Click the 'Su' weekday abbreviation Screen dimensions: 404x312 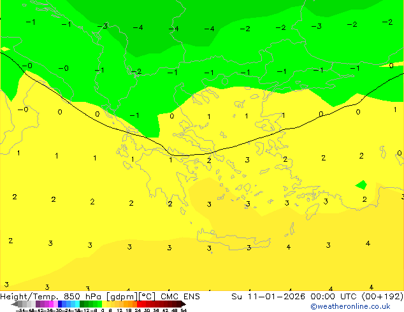pyautogui.click(x=237, y=297)
